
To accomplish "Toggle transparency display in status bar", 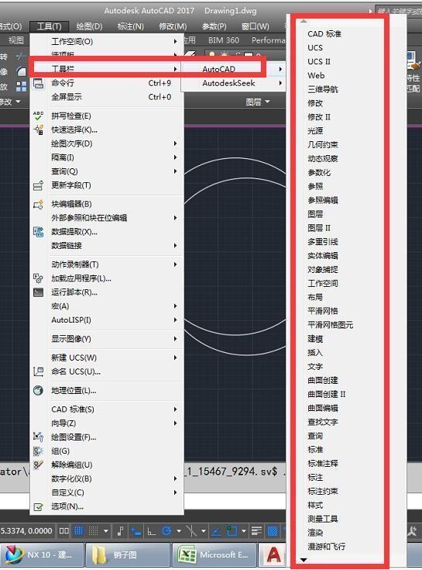I will tap(272, 531).
